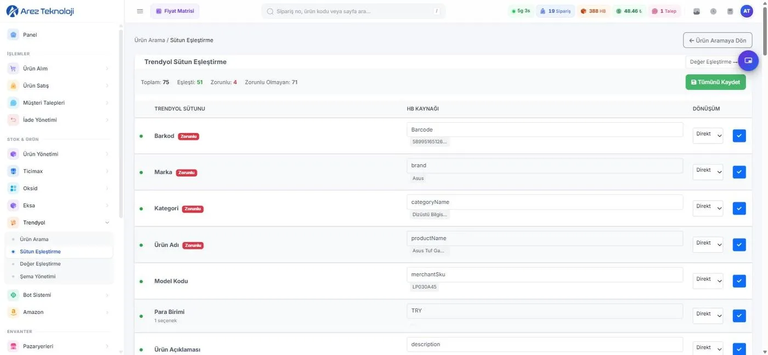Image resolution: width=768 pixels, height=355 pixels.
Task: Click the Amazon logo icon in sidebar
Action: pos(13,312)
